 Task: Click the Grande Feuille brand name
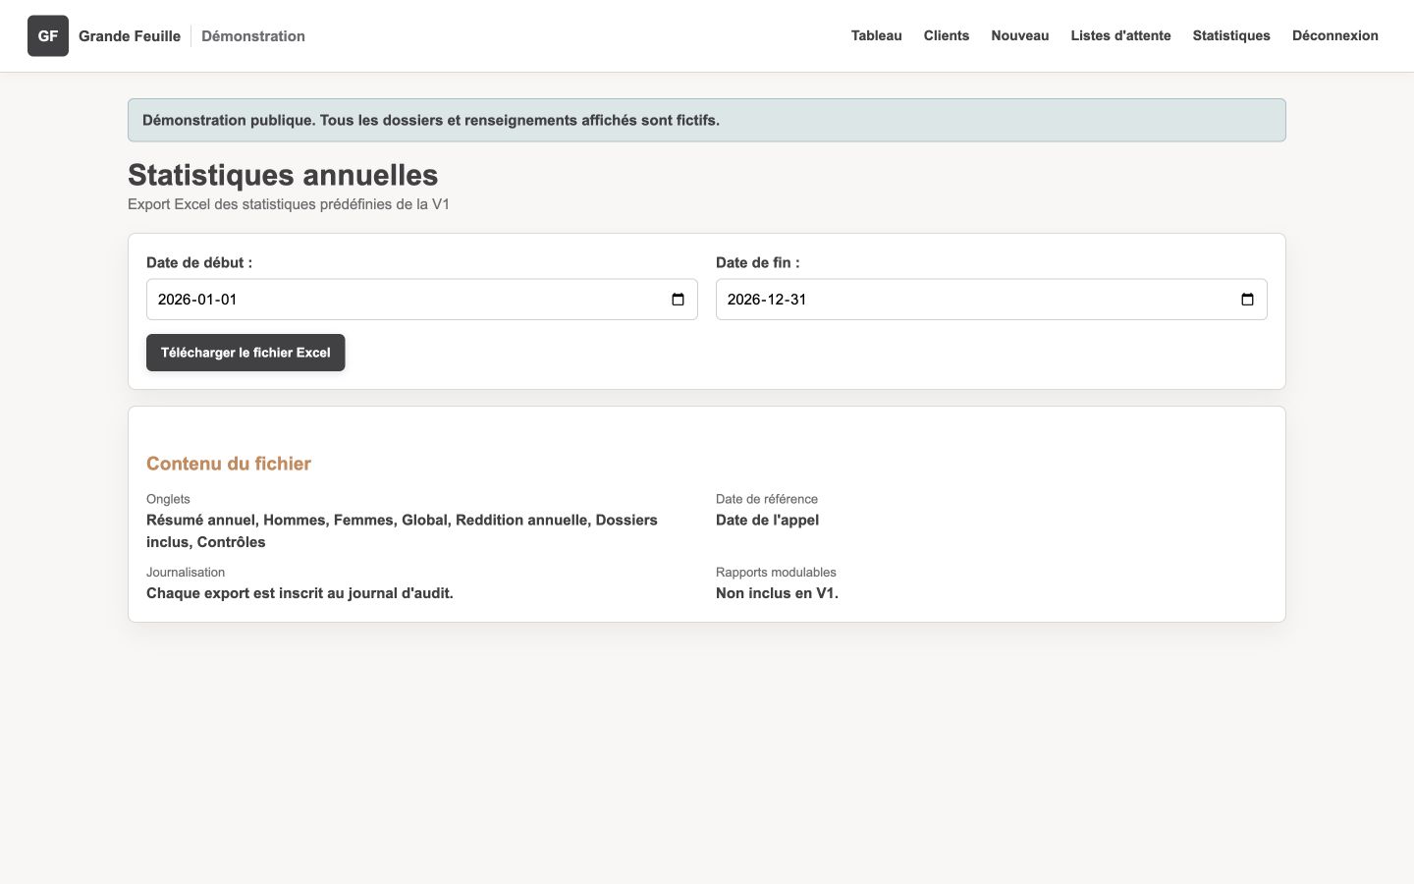coord(130,35)
